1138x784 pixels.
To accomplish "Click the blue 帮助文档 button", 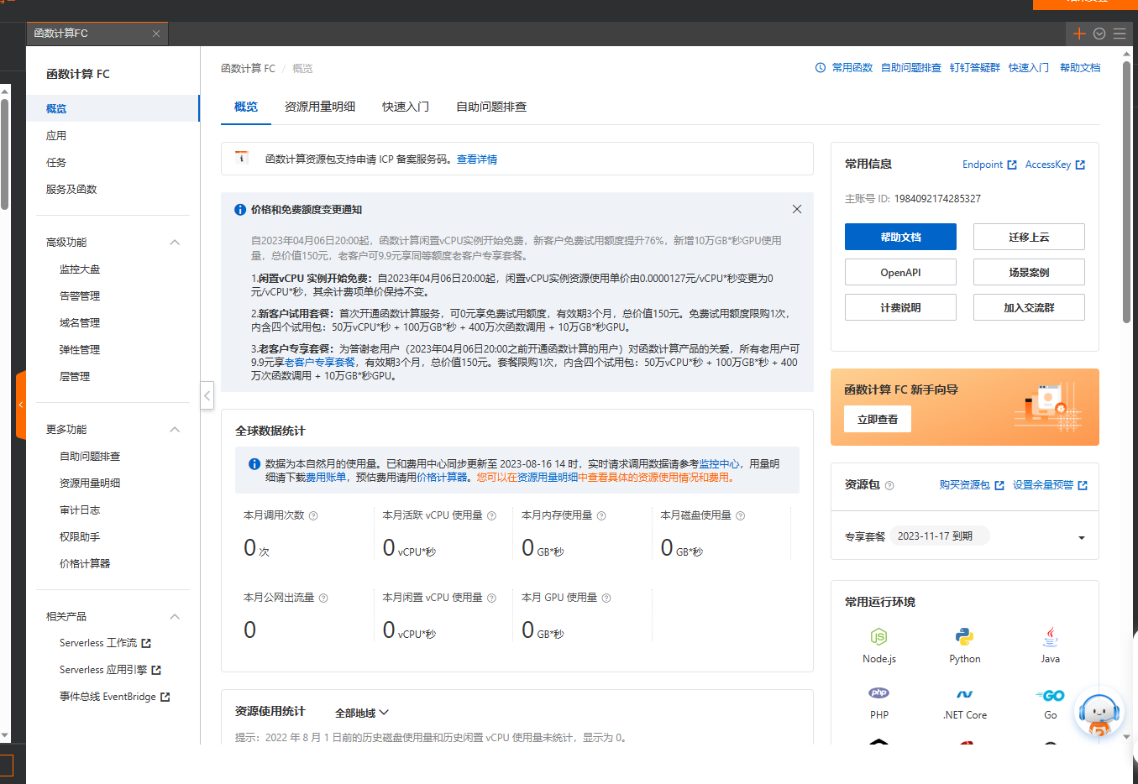I will [900, 237].
